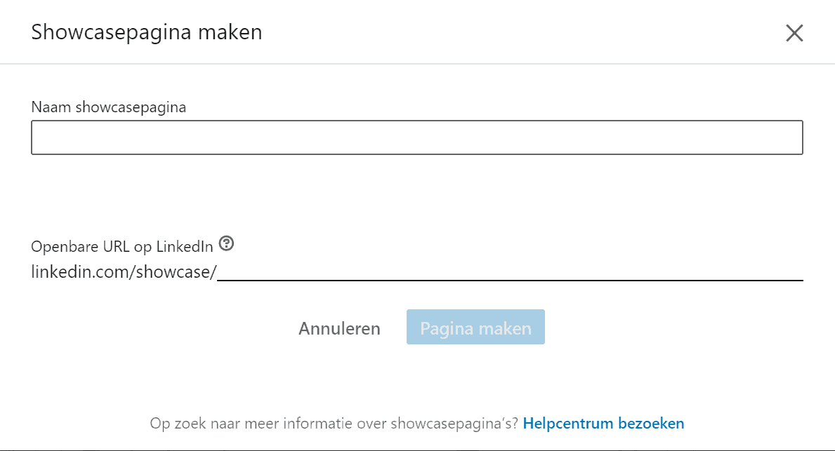Click the linkedin.com/showcase/ URL input line

tap(510, 271)
